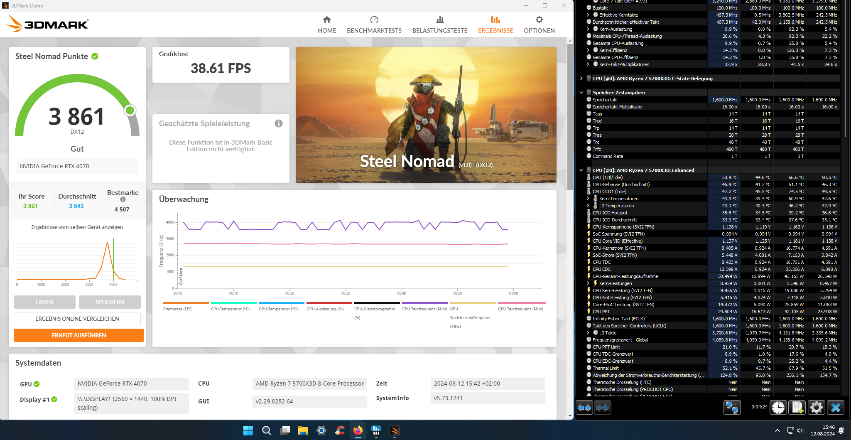Open the taskbar clock showing 15:46

[823, 430]
